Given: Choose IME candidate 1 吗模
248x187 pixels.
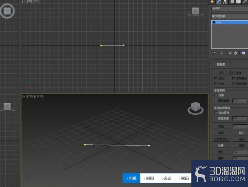Looking at the screenshot, I should pyautogui.click(x=131, y=178).
